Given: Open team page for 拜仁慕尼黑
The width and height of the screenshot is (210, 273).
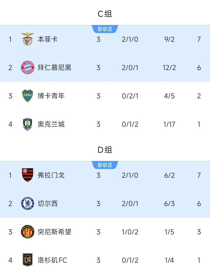Looking at the screenshot, I should click(x=54, y=68).
